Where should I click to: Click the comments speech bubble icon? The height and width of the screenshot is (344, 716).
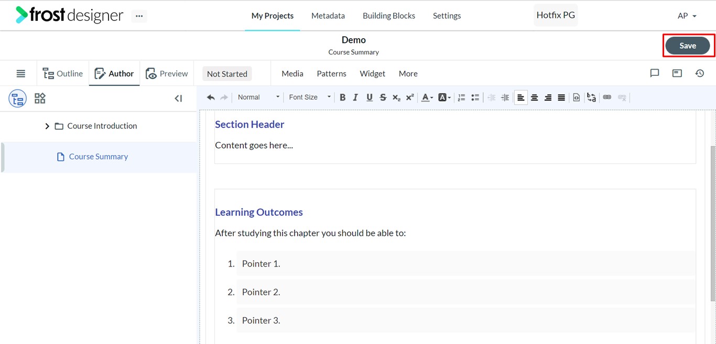(654, 73)
